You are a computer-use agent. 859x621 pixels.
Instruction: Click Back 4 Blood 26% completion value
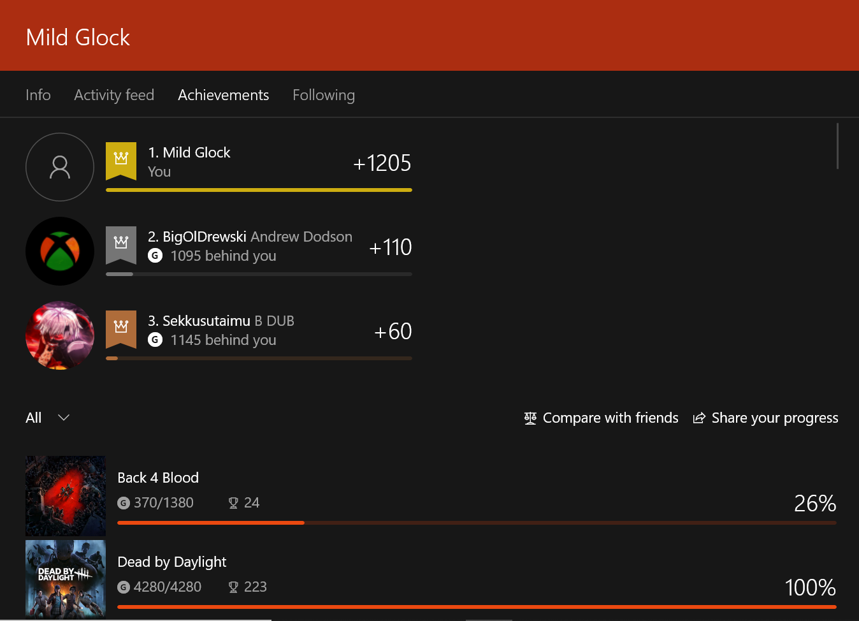coord(815,504)
